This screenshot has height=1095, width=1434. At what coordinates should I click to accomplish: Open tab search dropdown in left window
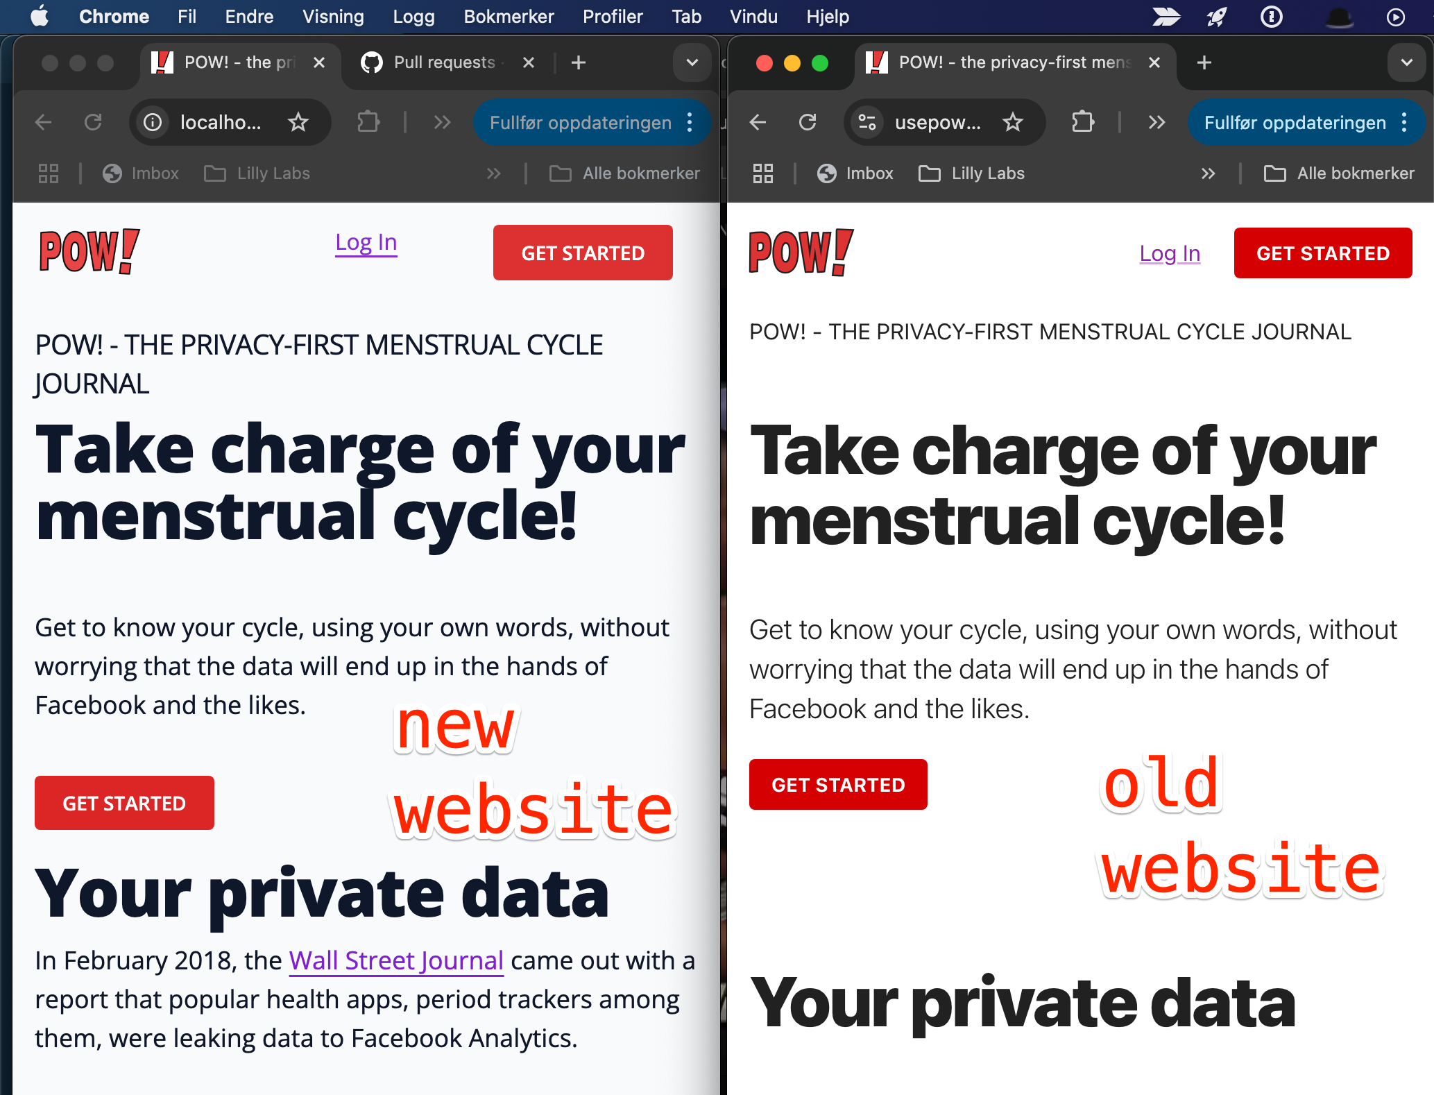pyautogui.click(x=692, y=62)
